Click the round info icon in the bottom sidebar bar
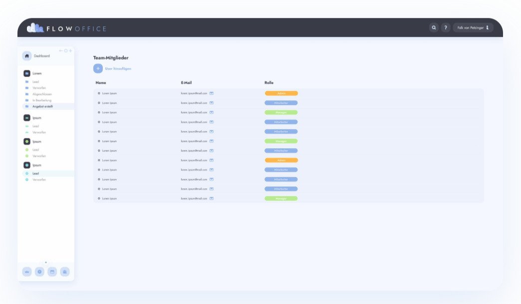 point(39,272)
